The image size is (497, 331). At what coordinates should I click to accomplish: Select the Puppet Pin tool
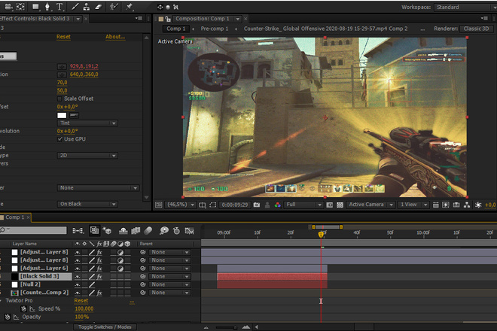coord(129,7)
